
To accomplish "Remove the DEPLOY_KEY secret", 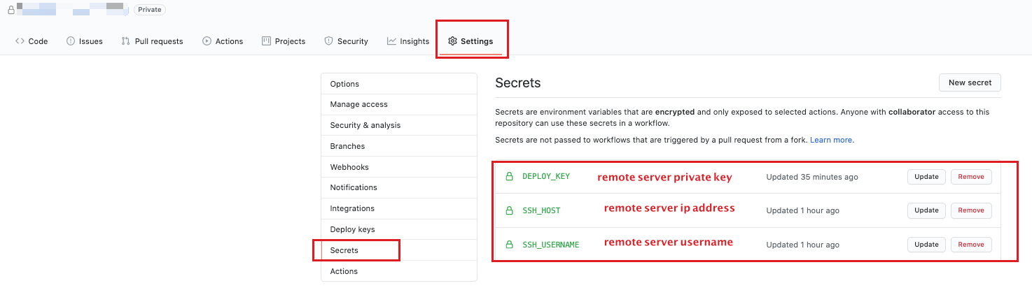I will [x=971, y=177].
